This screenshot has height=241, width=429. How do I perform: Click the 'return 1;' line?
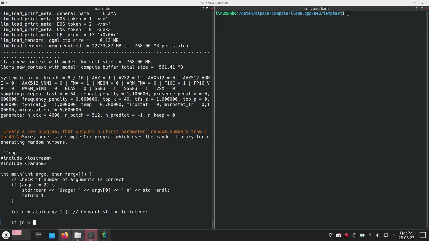pyautogui.click(x=34, y=195)
